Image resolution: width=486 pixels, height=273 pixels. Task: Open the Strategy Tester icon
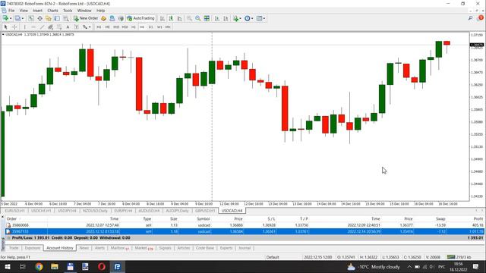[66, 18]
